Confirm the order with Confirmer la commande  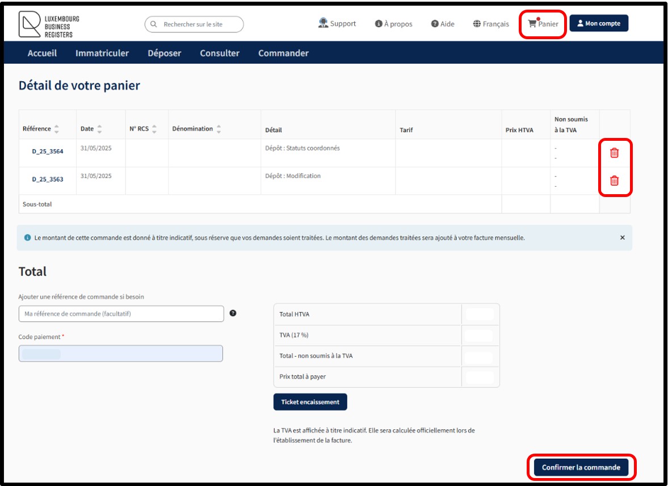click(581, 468)
